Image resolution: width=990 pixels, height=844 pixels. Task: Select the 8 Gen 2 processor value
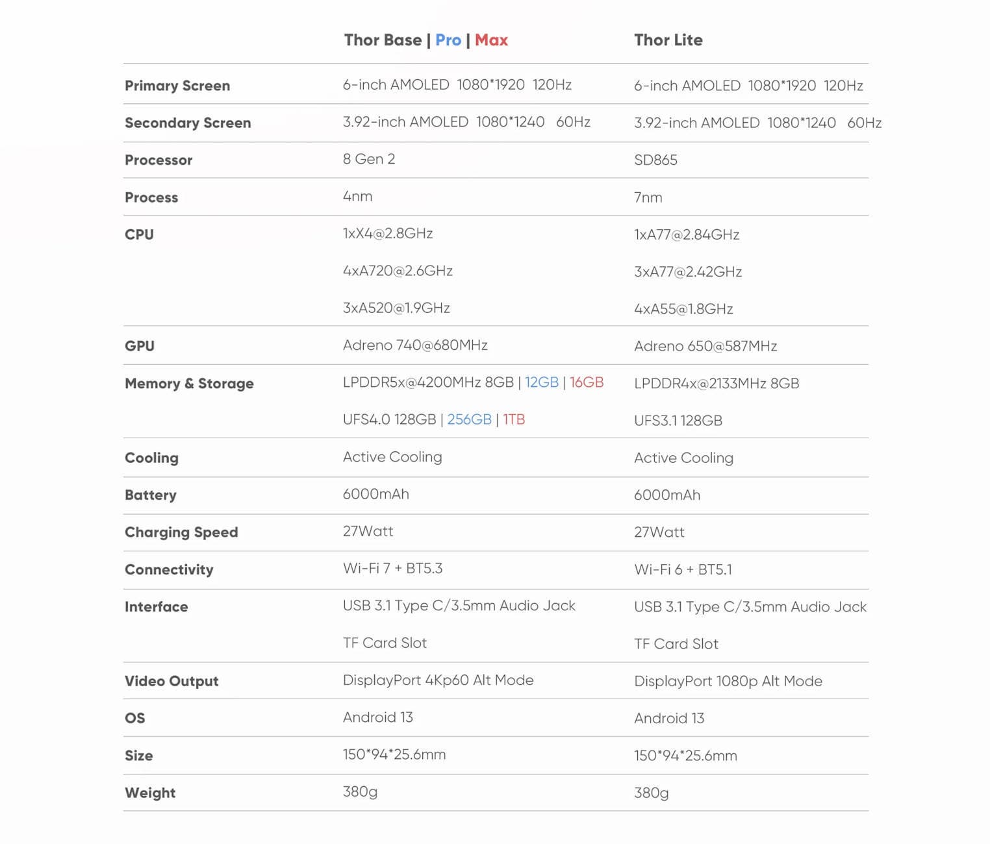[369, 159]
